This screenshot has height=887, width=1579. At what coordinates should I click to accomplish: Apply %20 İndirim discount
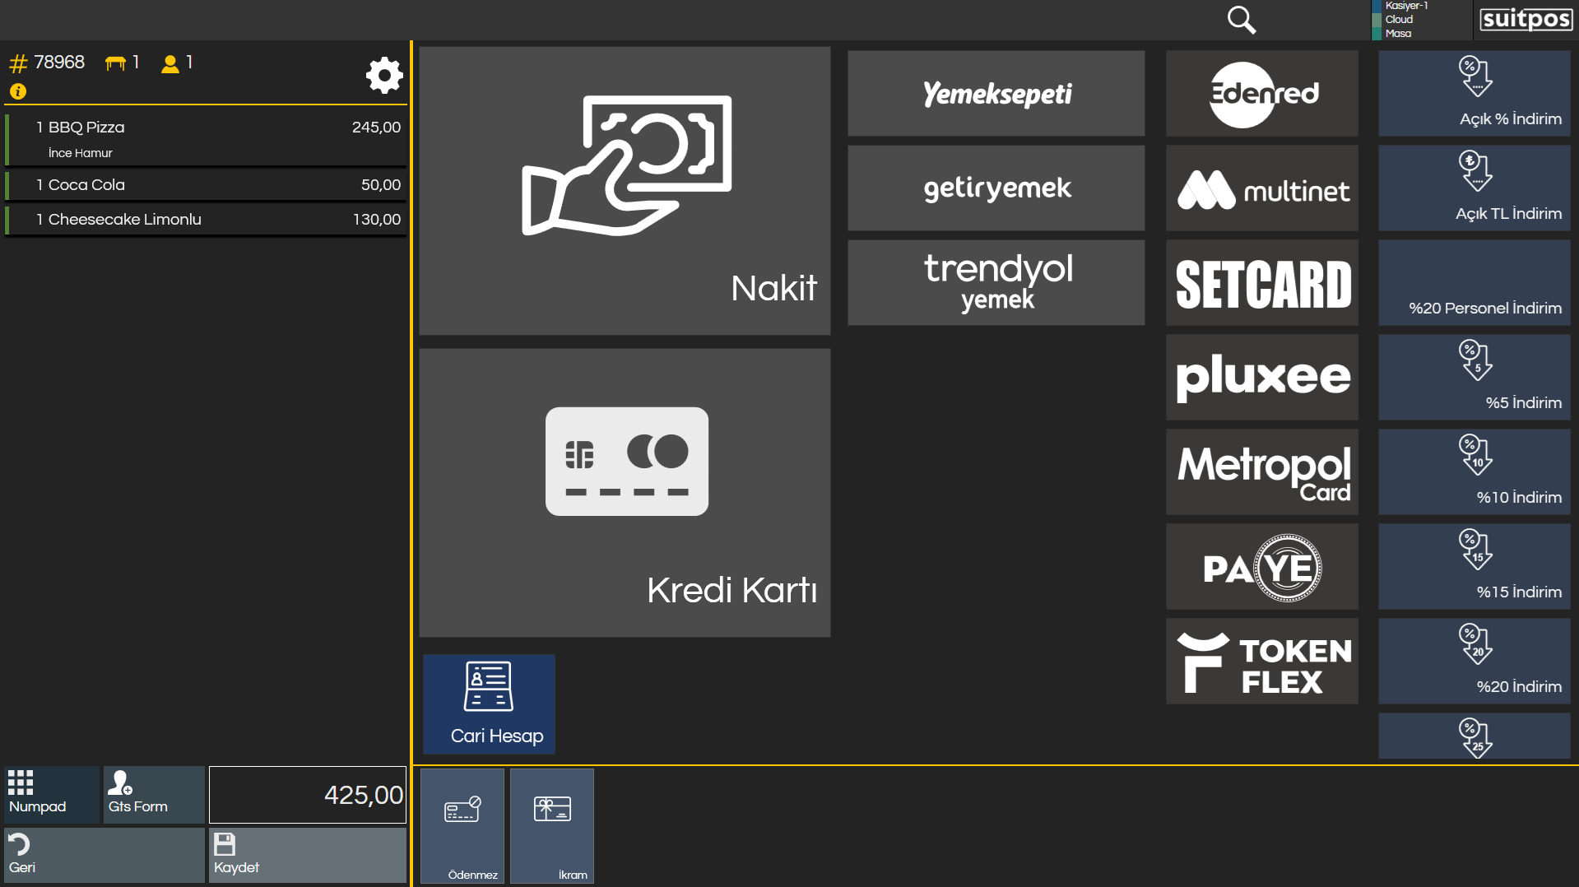(1475, 662)
